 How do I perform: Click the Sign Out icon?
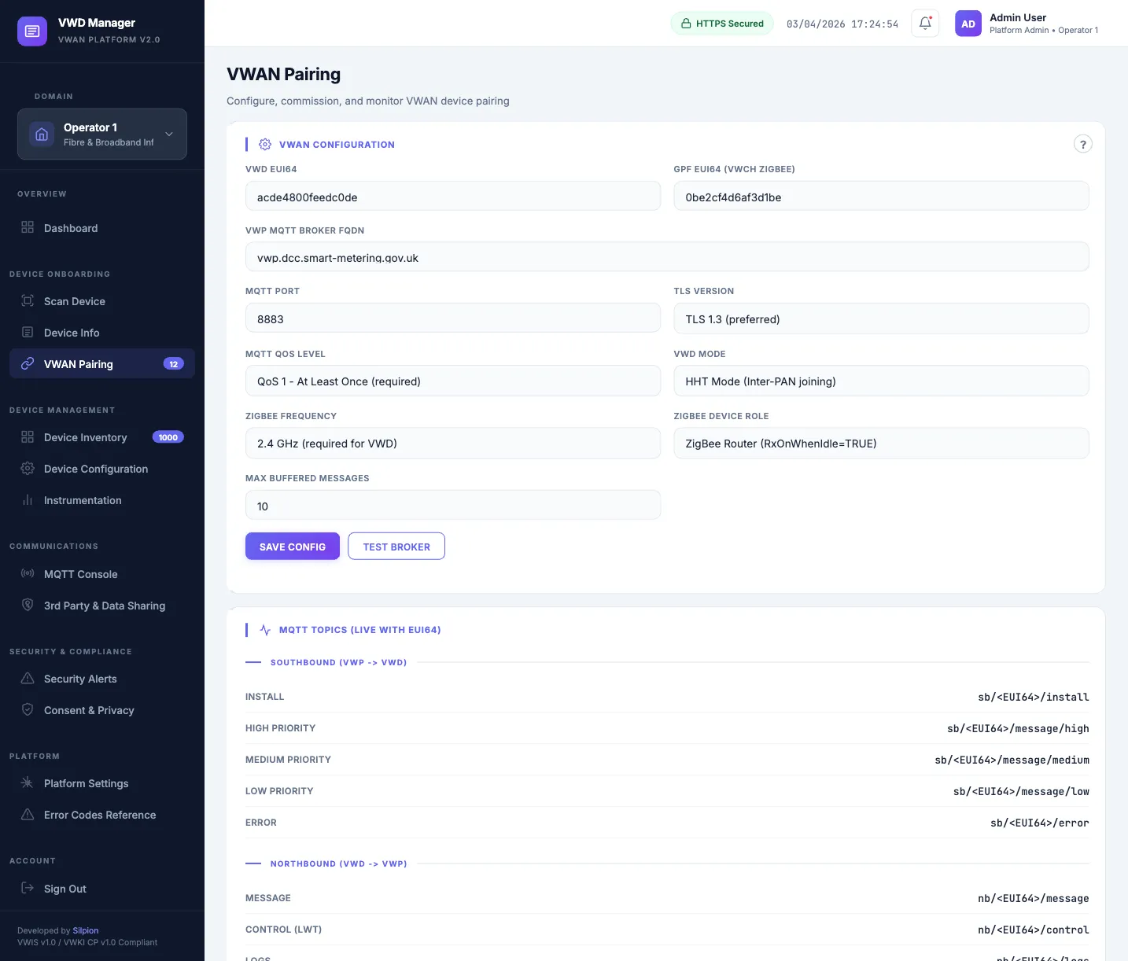coord(27,889)
